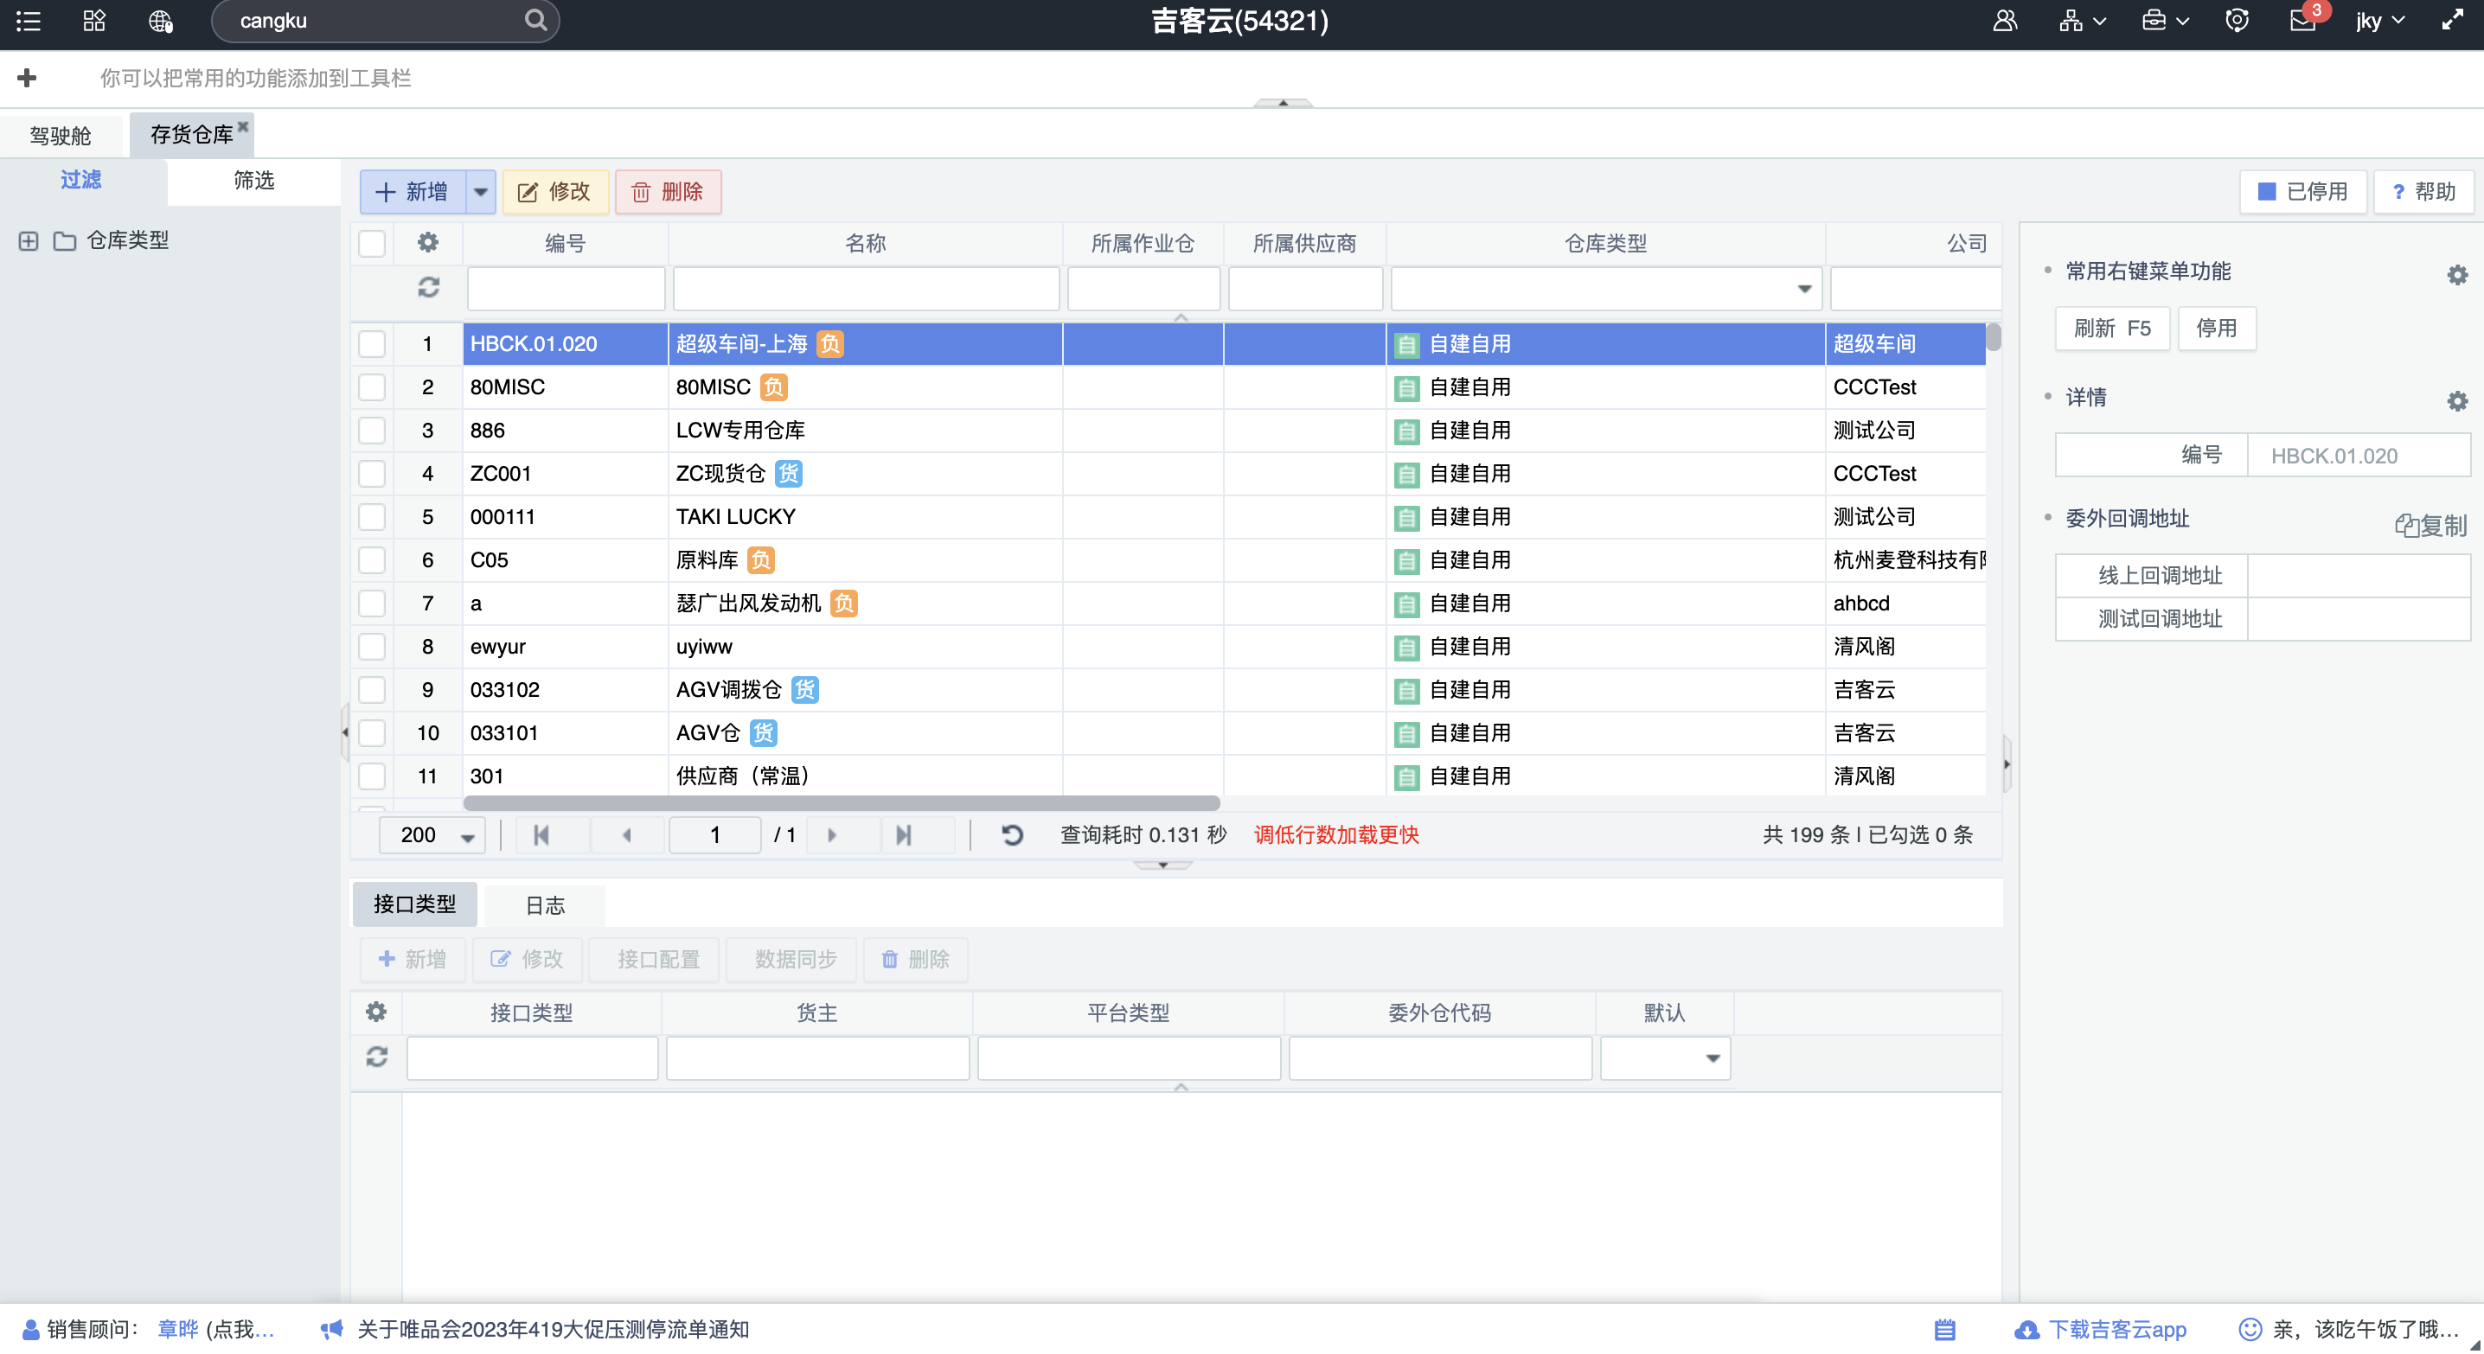The image size is (2484, 1354).
Task: Go to previous page of results
Action: pos(627,834)
